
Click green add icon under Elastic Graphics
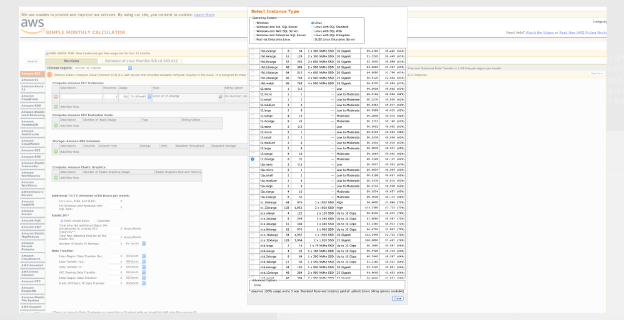[56, 178]
